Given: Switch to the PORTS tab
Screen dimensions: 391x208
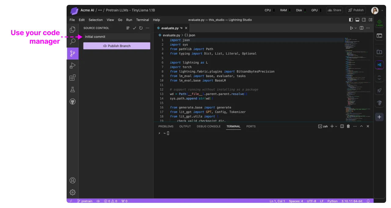Looking at the screenshot, I should tap(251, 126).
